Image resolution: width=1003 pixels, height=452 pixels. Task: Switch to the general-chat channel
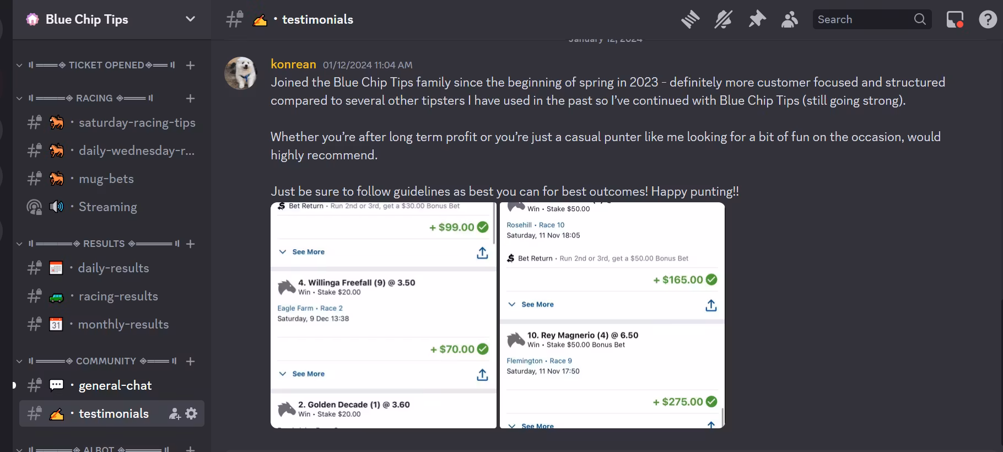tap(115, 386)
